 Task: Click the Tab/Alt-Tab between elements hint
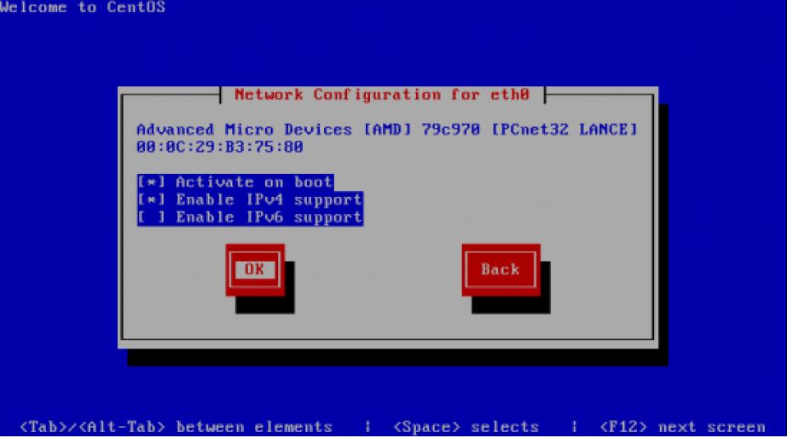tap(176, 427)
